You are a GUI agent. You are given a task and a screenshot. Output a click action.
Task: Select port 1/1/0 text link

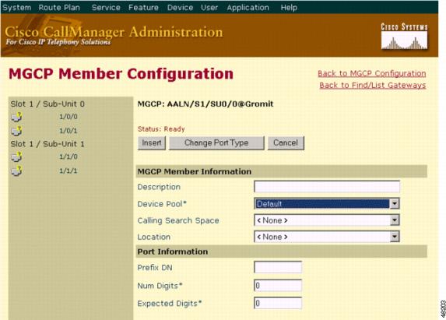[68, 156]
